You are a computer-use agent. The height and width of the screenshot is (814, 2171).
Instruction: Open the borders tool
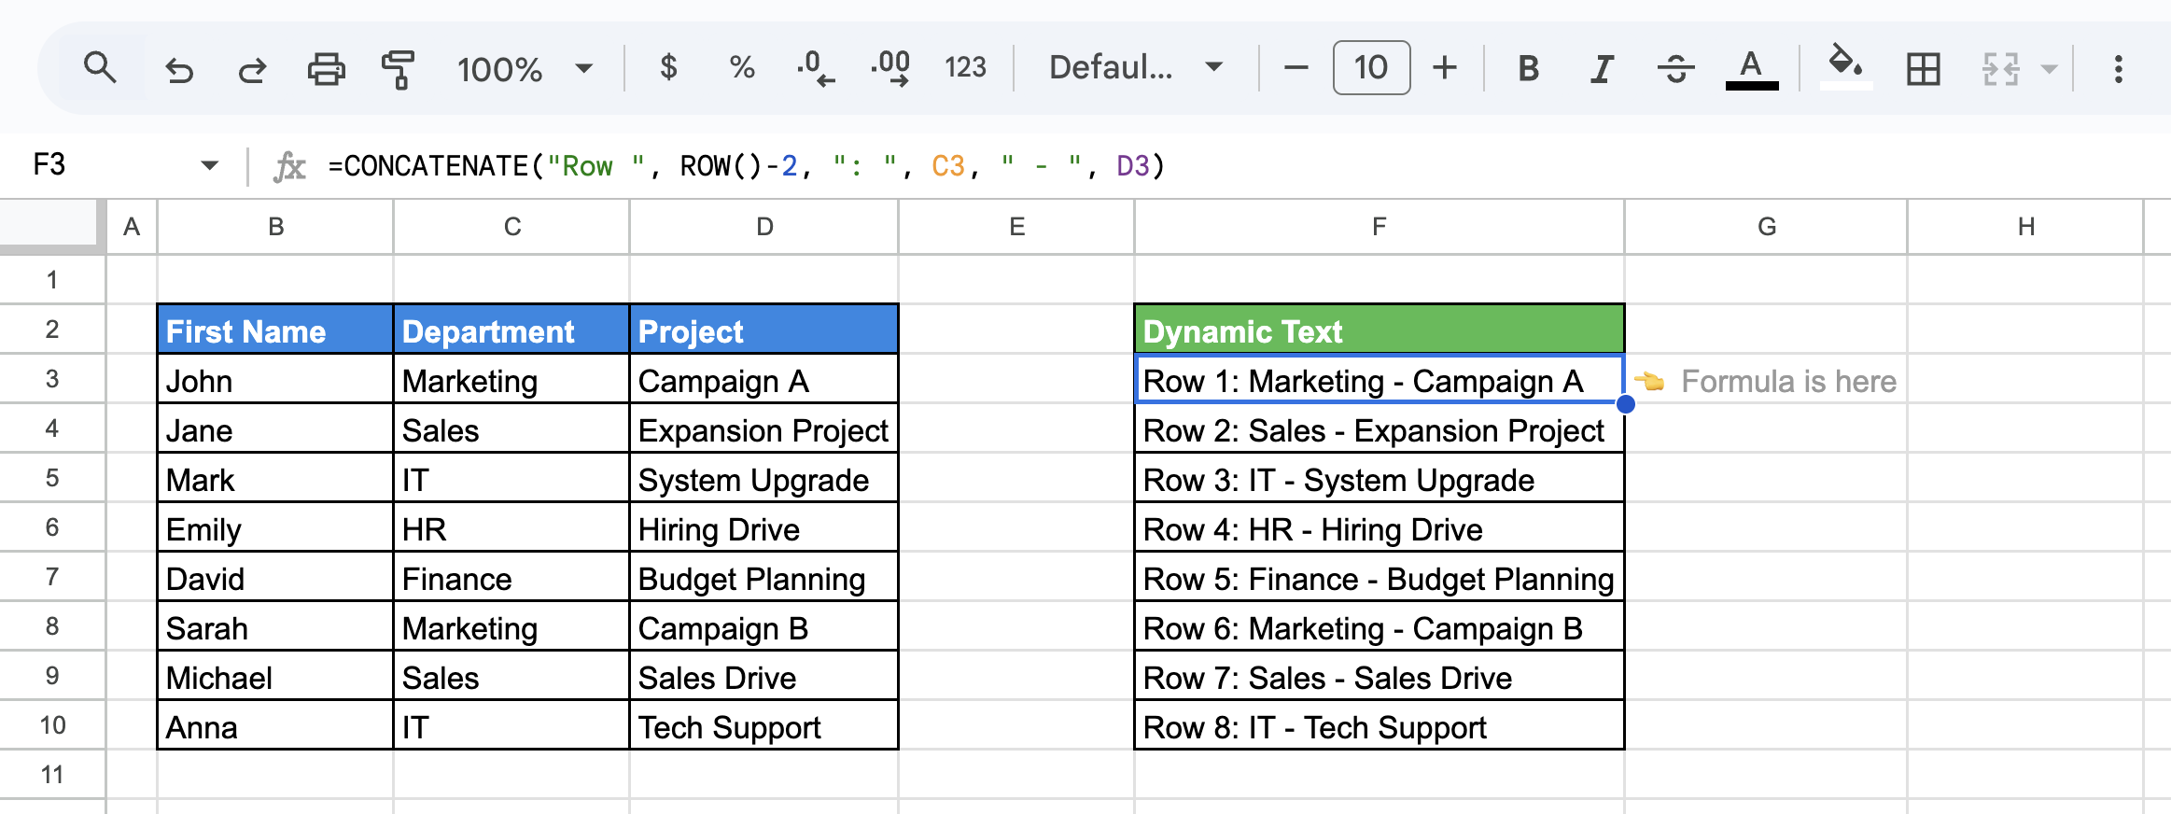tap(1923, 68)
